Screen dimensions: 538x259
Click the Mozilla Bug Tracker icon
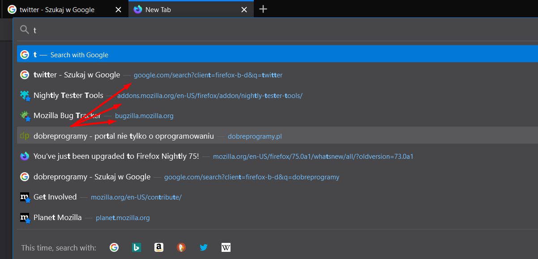click(25, 115)
